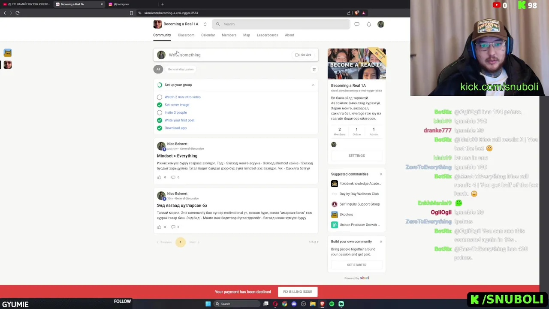Open the About tab
The image size is (549, 309).
coord(290,35)
